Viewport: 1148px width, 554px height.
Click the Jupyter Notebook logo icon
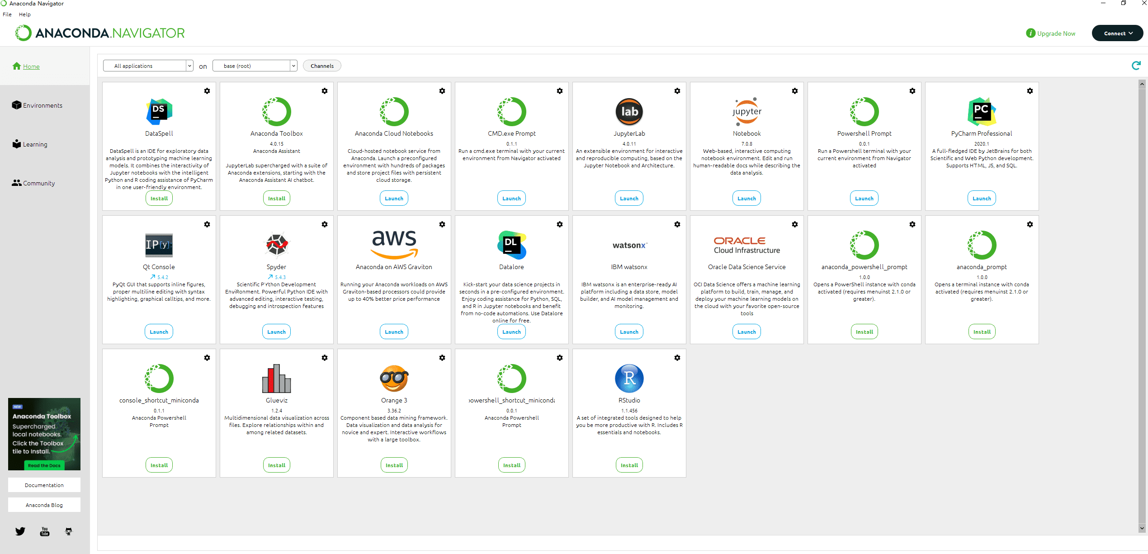(747, 112)
